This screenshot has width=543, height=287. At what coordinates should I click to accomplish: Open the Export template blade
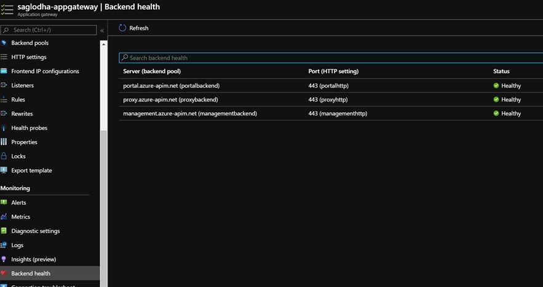point(50,170)
